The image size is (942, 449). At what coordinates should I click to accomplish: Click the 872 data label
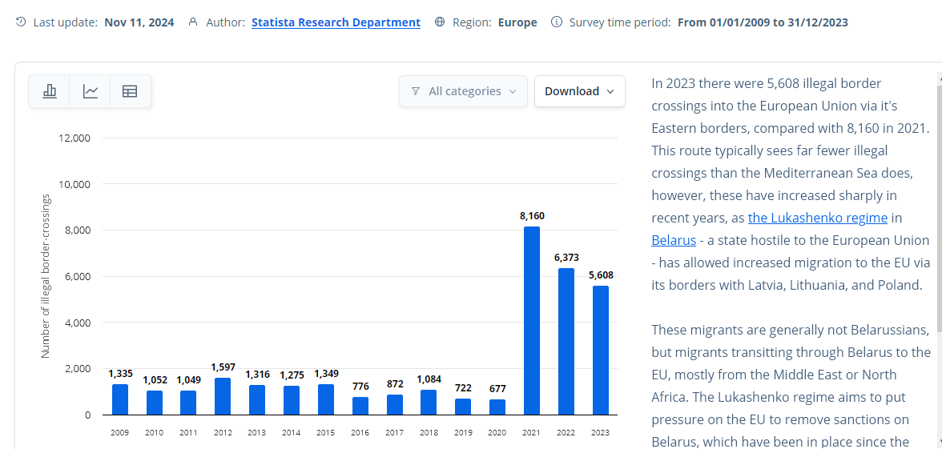tap(395, 385)
